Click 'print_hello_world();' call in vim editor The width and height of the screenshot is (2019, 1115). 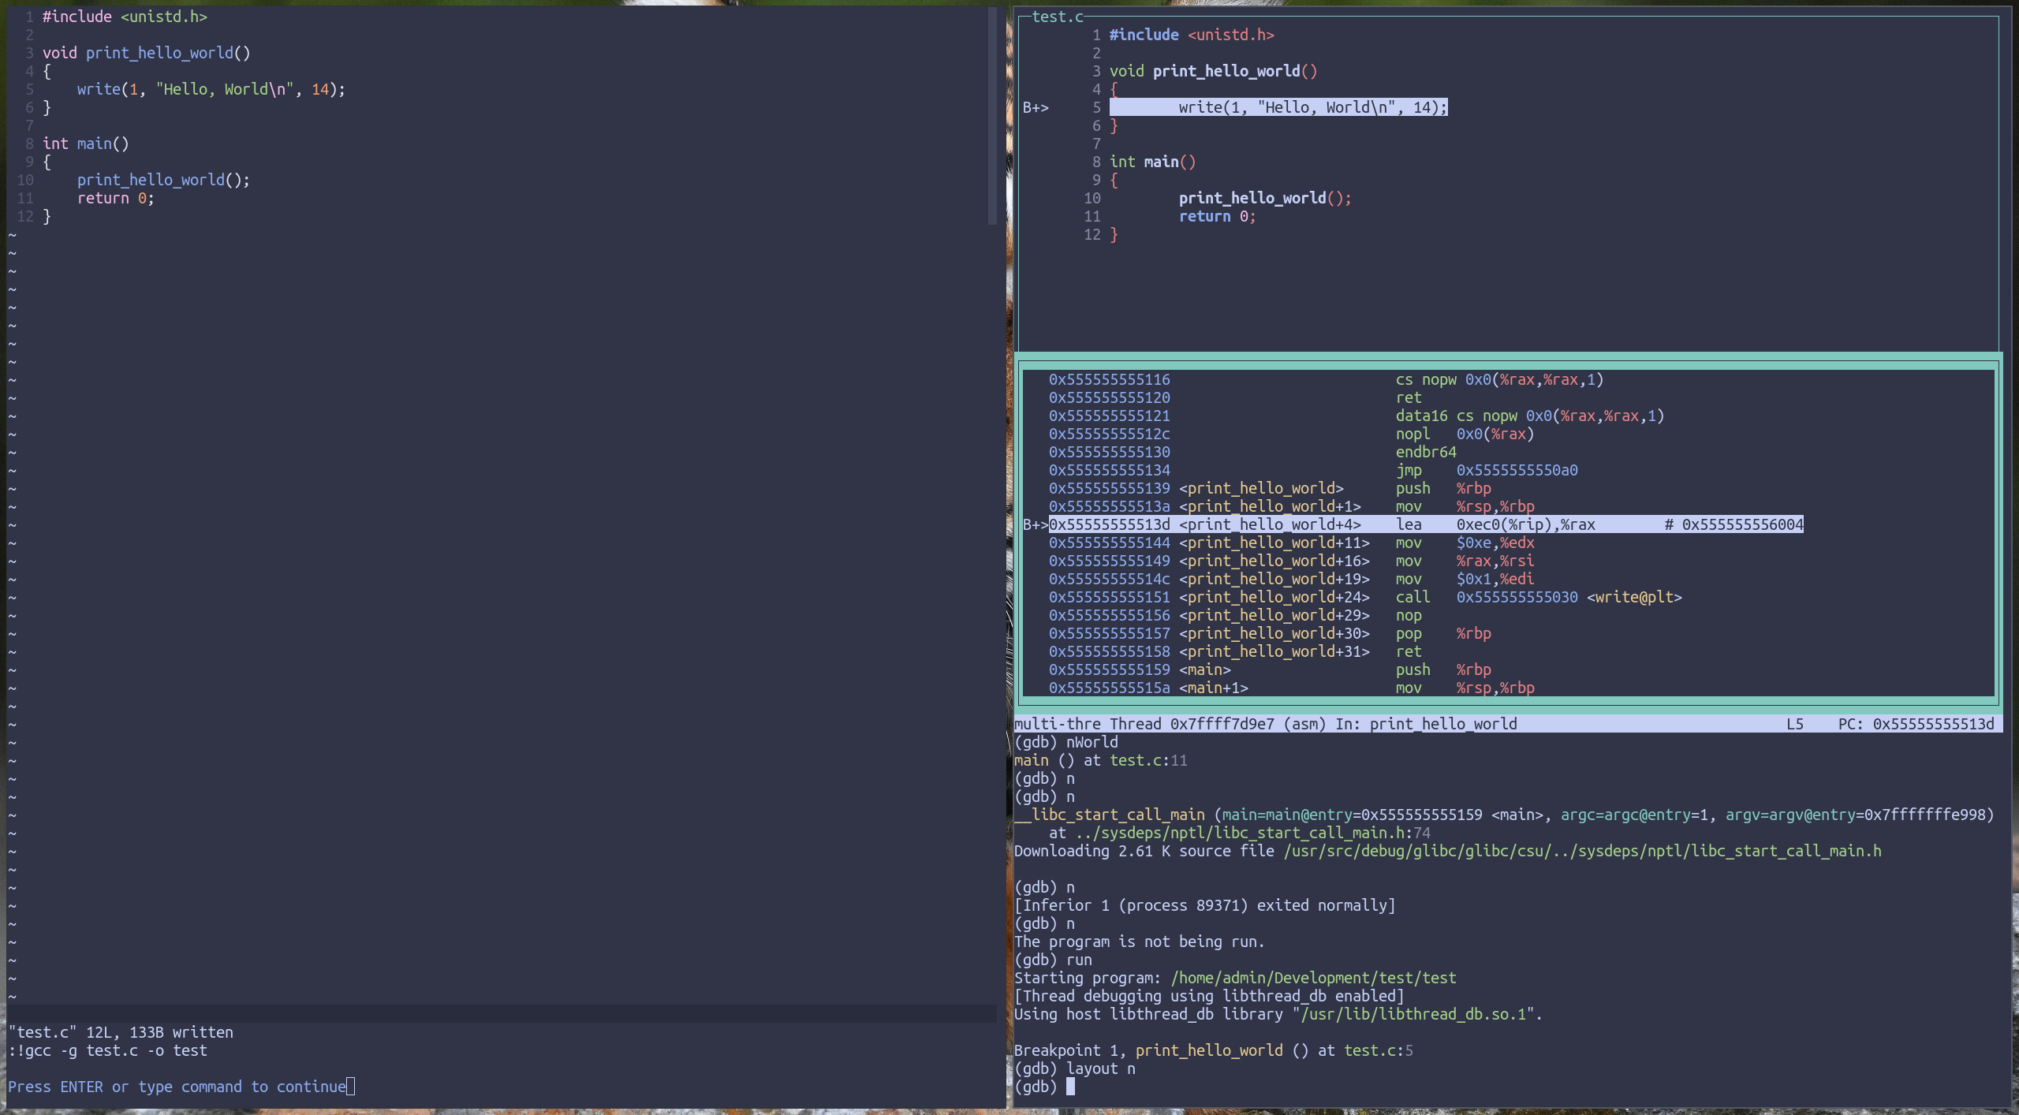click(x=163, y=180)
